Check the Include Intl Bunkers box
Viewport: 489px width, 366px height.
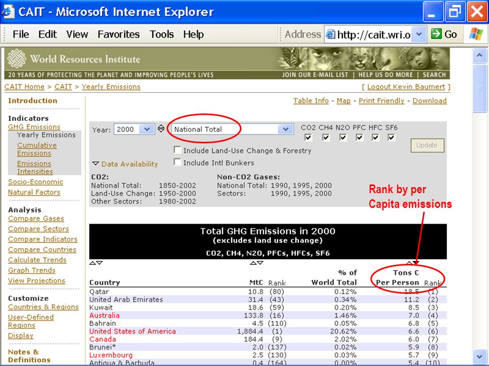pyautogui.click(x=177, y=162)
